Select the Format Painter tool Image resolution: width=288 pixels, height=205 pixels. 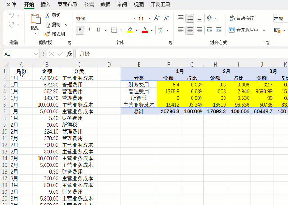point(56,34)
